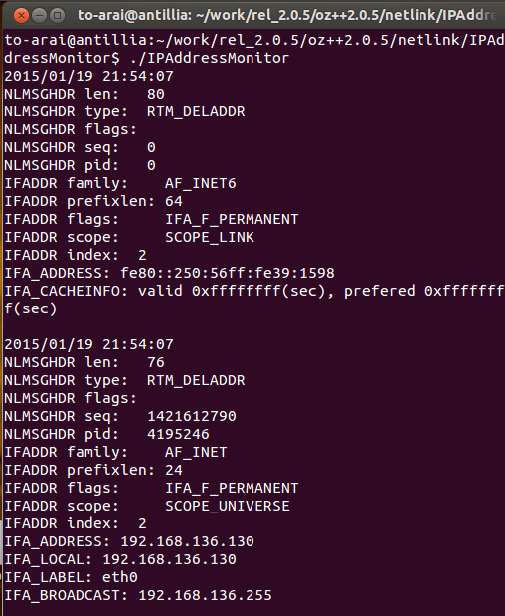Click the IFA_LOCAL 192.168.136.130 address
Viewport: 505px width, 616px height.
pyautogui.click(x=169, y=560)
